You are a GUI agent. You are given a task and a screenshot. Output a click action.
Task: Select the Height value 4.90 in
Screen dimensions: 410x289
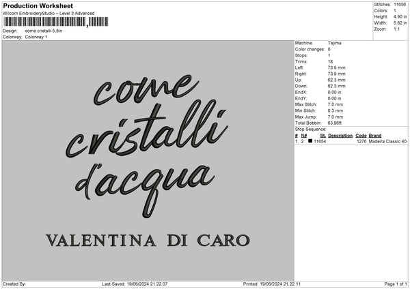click(400, 16)
